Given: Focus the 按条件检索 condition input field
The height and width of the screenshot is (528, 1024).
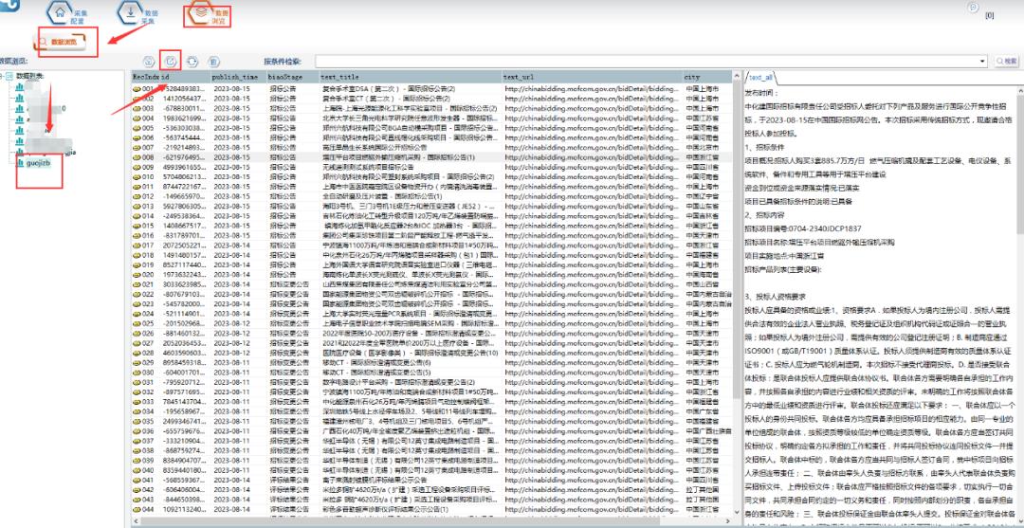Looking at the screenshot, I should 648,61.
